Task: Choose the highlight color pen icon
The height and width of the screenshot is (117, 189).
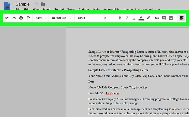Action: 148,18
